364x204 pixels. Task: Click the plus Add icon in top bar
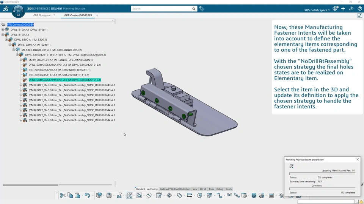click(x=343, y=9)
